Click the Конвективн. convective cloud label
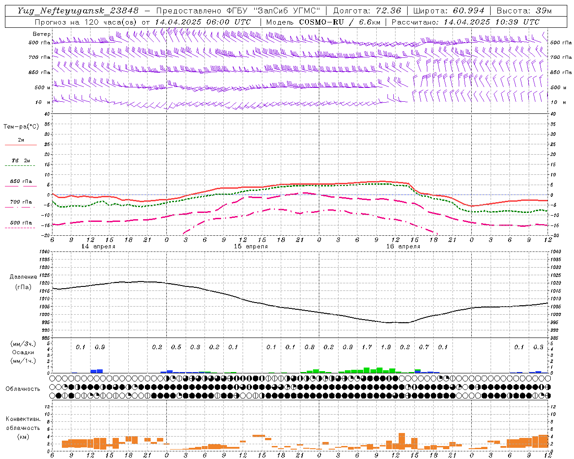This screenshot has height=459, width=574. tap(23, 419)
